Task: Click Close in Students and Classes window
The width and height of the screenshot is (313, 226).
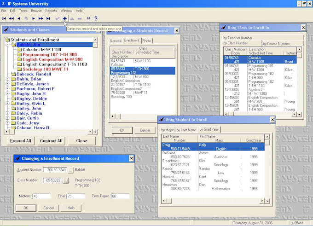Action: tap(82, 141)
